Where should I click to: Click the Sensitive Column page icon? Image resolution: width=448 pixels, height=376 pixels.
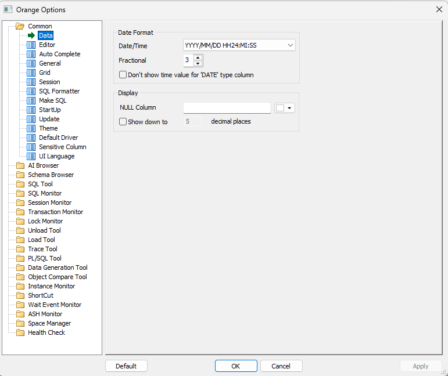click(x=31, y=147)
